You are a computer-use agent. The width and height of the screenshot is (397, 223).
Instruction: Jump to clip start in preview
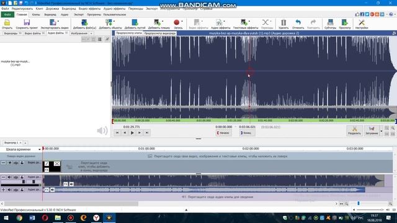point(117,133)
